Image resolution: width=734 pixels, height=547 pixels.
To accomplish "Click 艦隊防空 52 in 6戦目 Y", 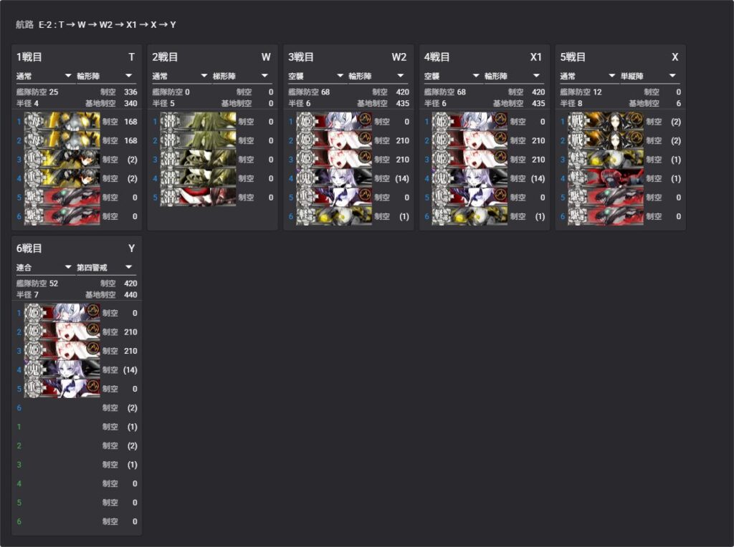I will pos(37,284).
